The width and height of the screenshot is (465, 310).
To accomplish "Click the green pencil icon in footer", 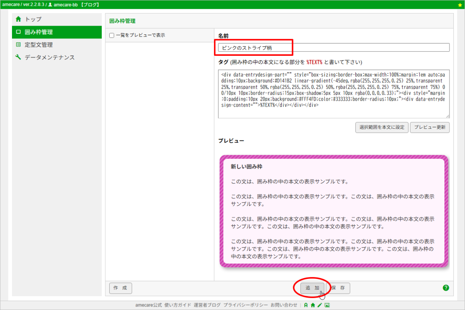I will (x=320, y=305).
